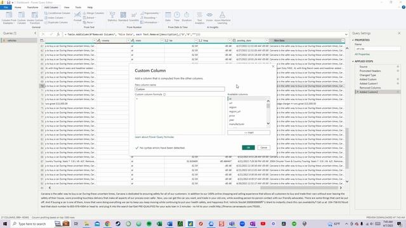Viewport: 406px width, 228px height.
Task: Open Information dropdown in ribbon
Action: pyautogui.click(x=150, y=23)
